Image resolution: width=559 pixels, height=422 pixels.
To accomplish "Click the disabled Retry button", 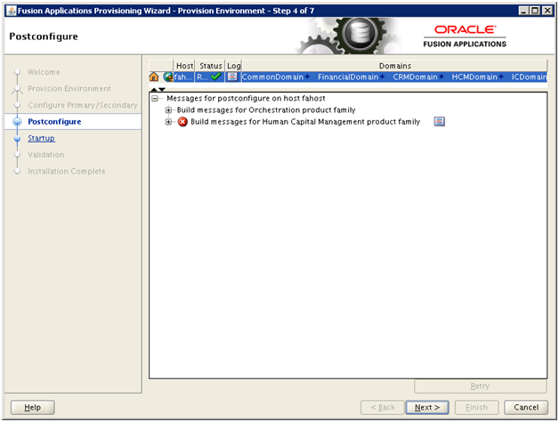I will click(480, 386).
